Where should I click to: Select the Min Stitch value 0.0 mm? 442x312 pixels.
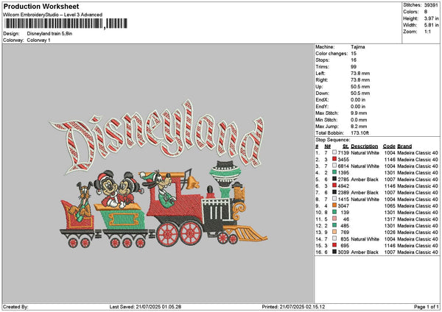point(359,120)
